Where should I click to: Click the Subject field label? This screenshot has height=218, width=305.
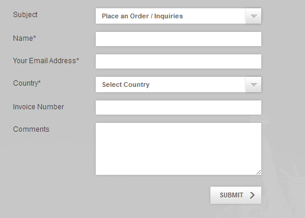pyautogui.click(x=25, y=15)
